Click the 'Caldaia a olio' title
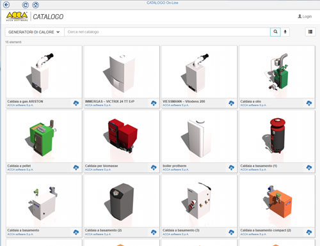This screenshot has width=320, height=246. point(251,102)
